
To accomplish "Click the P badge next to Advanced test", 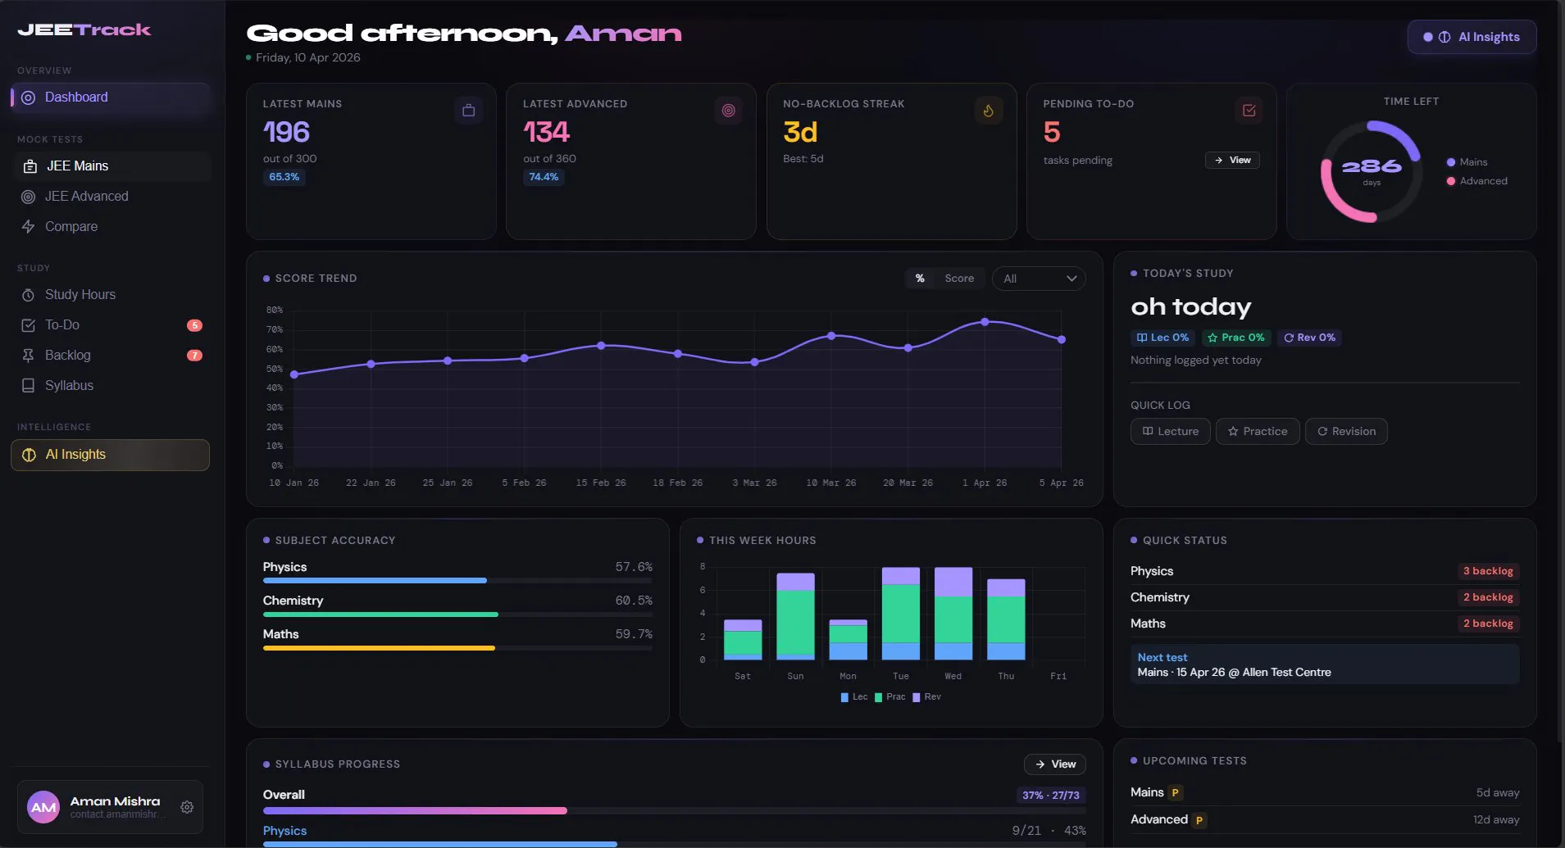I will click(1199, 820).
